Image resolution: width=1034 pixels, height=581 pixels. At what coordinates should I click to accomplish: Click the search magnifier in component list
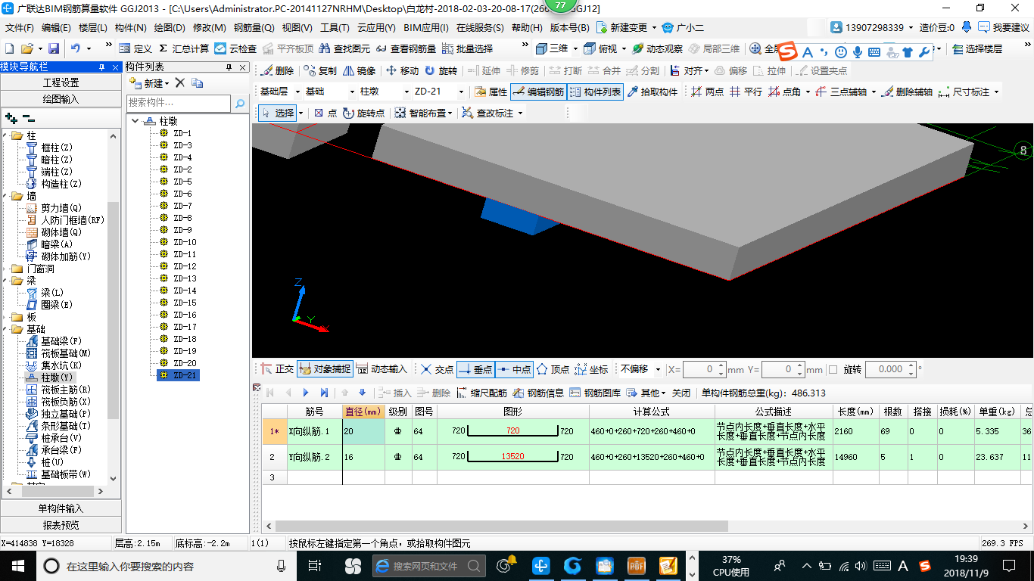tap(240, 103)
